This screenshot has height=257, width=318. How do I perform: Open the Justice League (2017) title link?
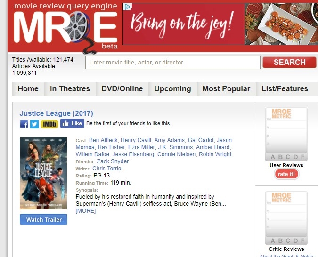pos(57,113)
